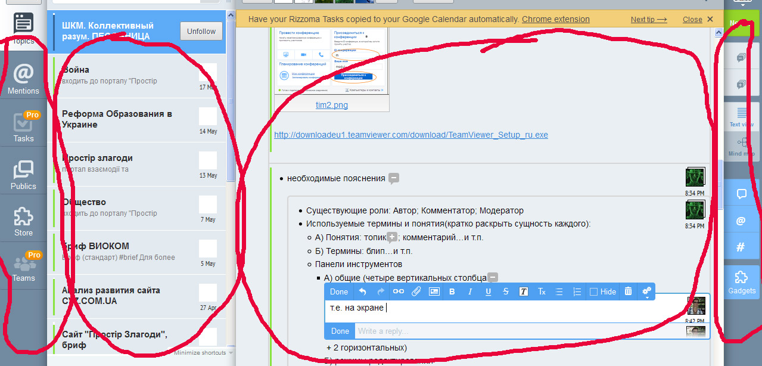
Task: Expand the reply marker next to 'топик'
Action: pyautogui.click(x=391, y=237)
